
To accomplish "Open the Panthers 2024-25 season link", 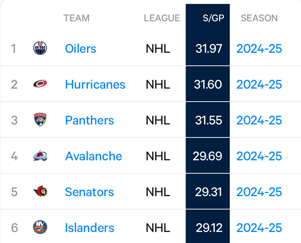I will (x=259, y=120).
